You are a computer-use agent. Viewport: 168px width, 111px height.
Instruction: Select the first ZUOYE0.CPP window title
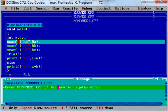click(x=84, y=13)
